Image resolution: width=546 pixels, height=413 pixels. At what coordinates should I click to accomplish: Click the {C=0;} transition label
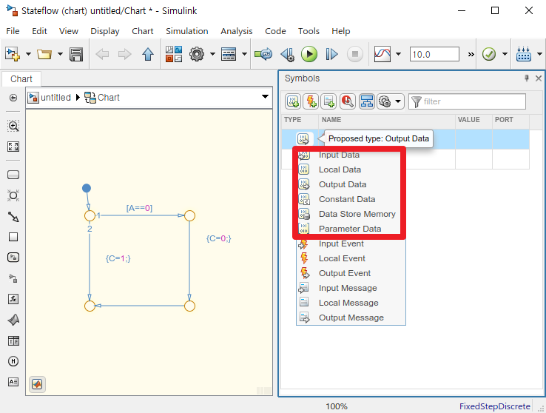coord(219,238)
